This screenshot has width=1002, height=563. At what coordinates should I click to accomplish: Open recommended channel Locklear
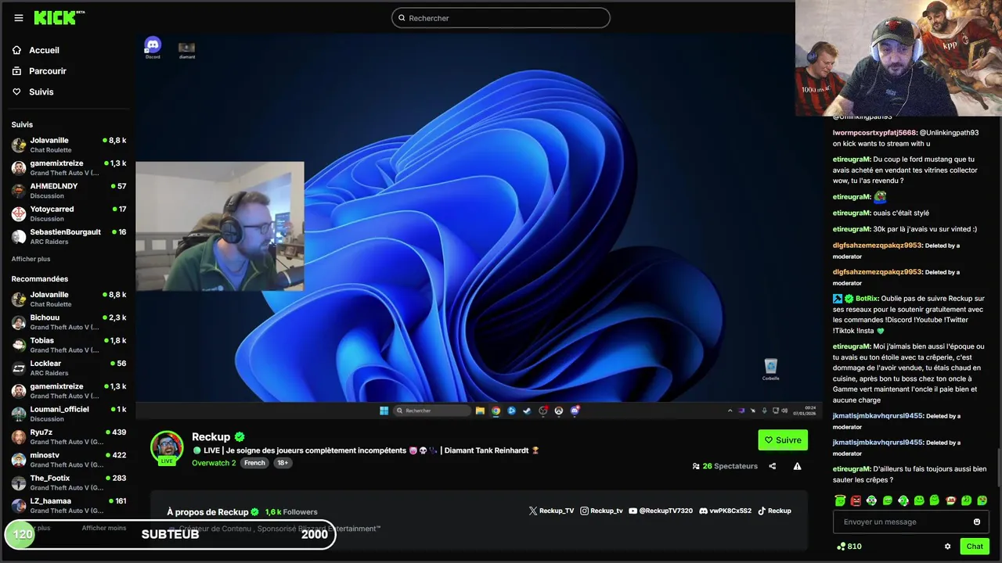pos(68,368)
